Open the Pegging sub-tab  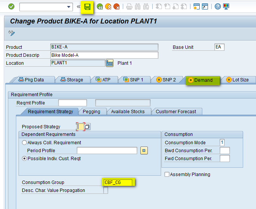(x=91, y=112)
